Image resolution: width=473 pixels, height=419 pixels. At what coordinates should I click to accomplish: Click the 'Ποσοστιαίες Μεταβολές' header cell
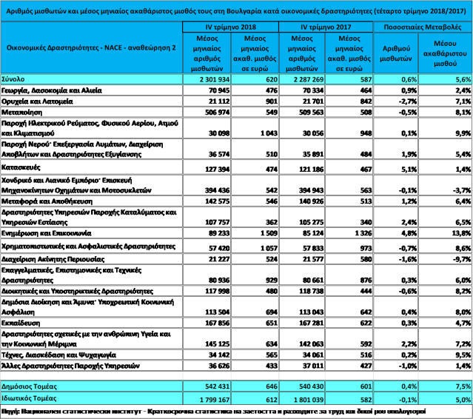point(423,27)
